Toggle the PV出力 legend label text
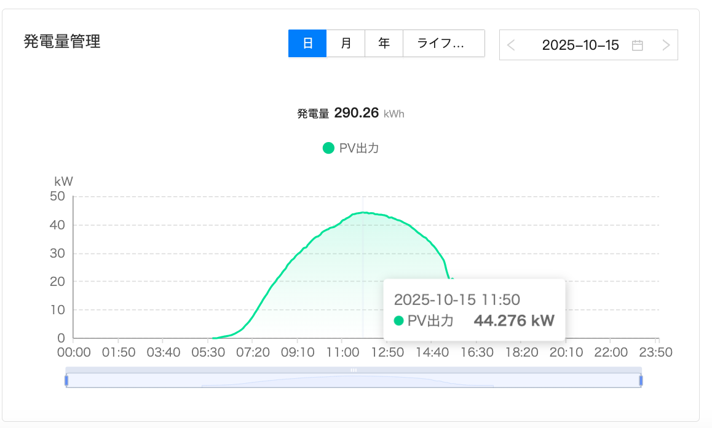712x428 pixels. click(x=359, y=148)
